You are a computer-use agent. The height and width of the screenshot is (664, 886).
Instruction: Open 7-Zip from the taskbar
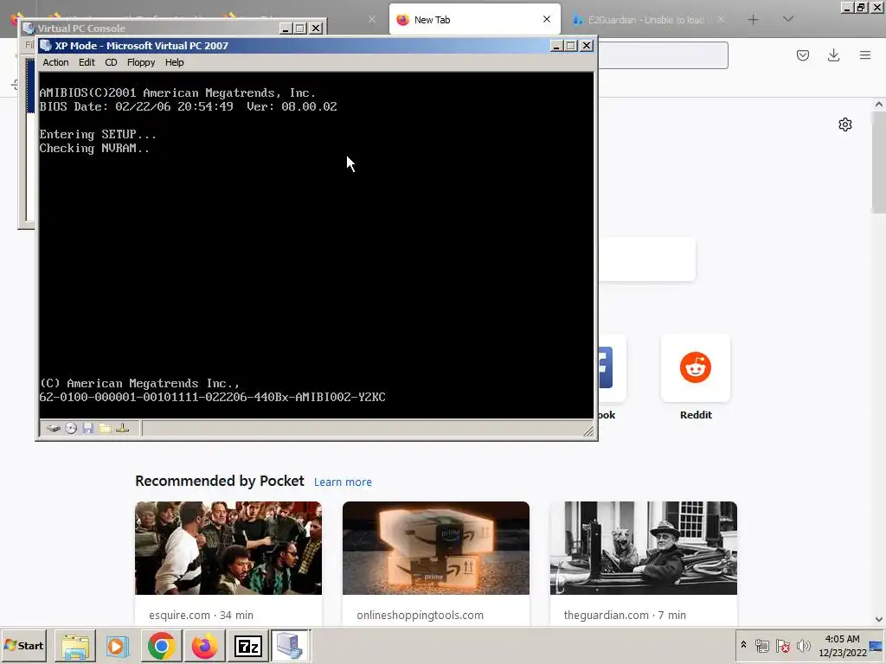pos(248,645)
